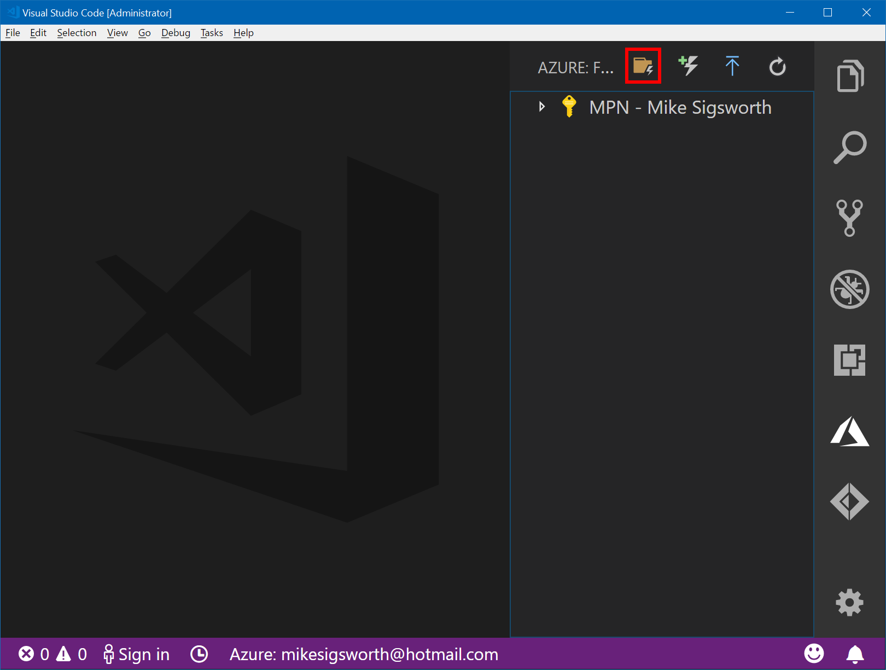Open the Manage gear settings icon

click(850, 603)
